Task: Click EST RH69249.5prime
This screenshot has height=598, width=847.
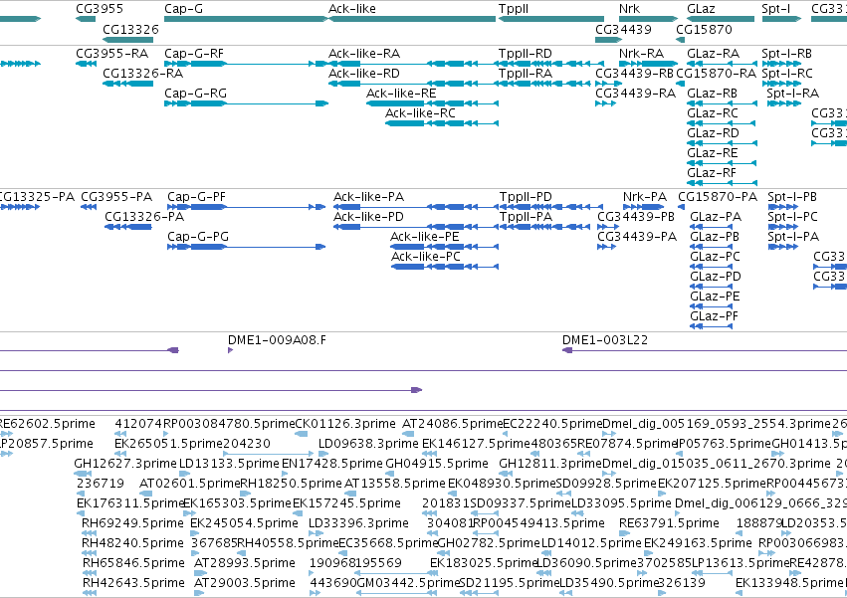Action: [x=90, y=533]
